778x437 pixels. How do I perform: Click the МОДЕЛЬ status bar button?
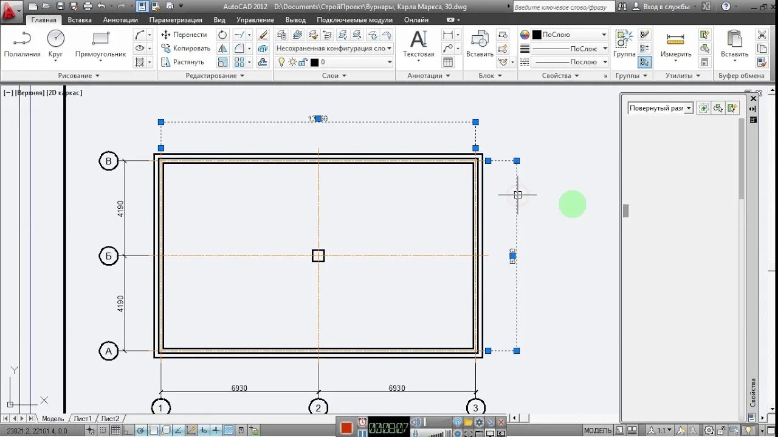(597, 430)
